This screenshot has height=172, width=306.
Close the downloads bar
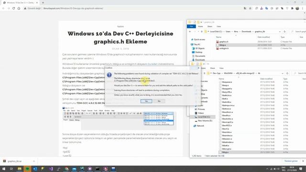(303, 161)
